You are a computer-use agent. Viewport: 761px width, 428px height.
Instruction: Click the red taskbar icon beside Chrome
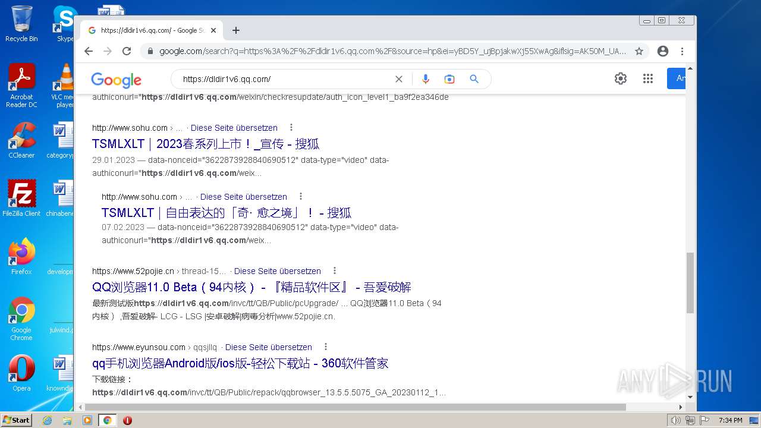coord(127,420)
